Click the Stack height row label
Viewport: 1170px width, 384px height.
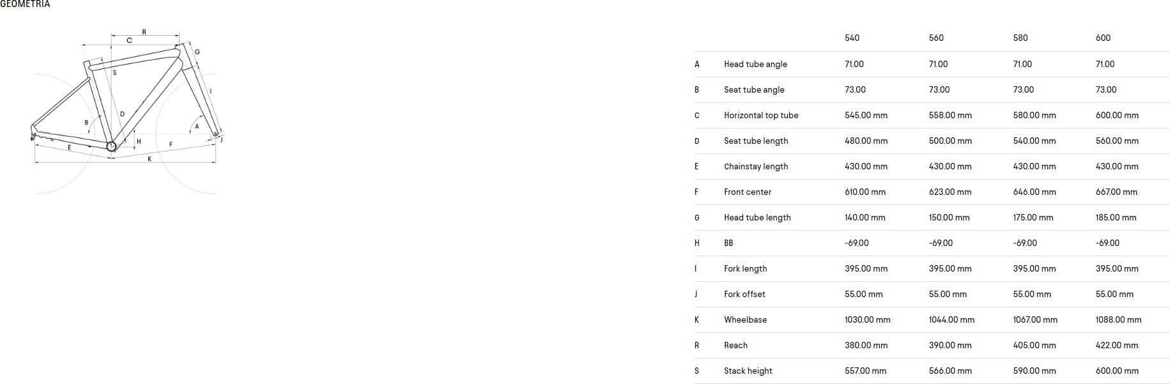click(x=748, y=371)
